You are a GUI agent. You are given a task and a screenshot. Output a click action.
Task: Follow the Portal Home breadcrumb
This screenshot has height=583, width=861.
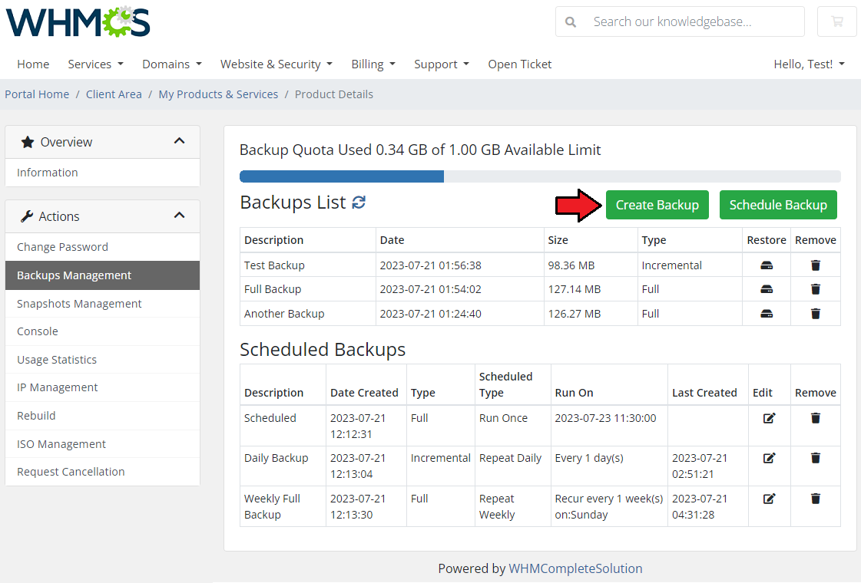[x=37, y=94]
